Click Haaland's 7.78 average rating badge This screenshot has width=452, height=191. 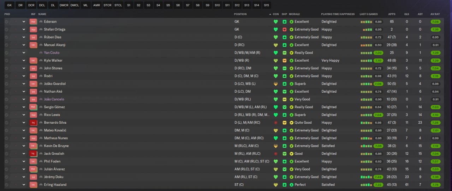[435, 185]
